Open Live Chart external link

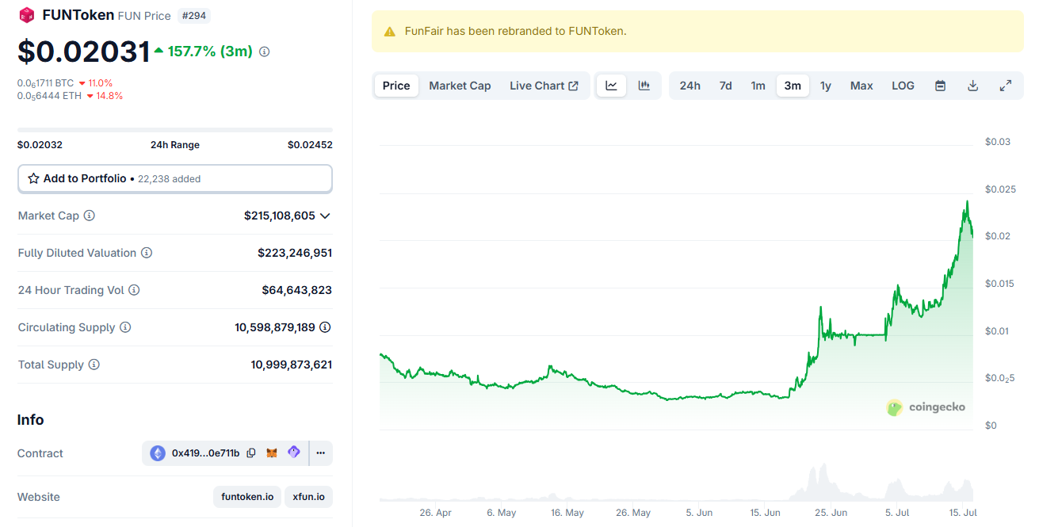[544, 86]
